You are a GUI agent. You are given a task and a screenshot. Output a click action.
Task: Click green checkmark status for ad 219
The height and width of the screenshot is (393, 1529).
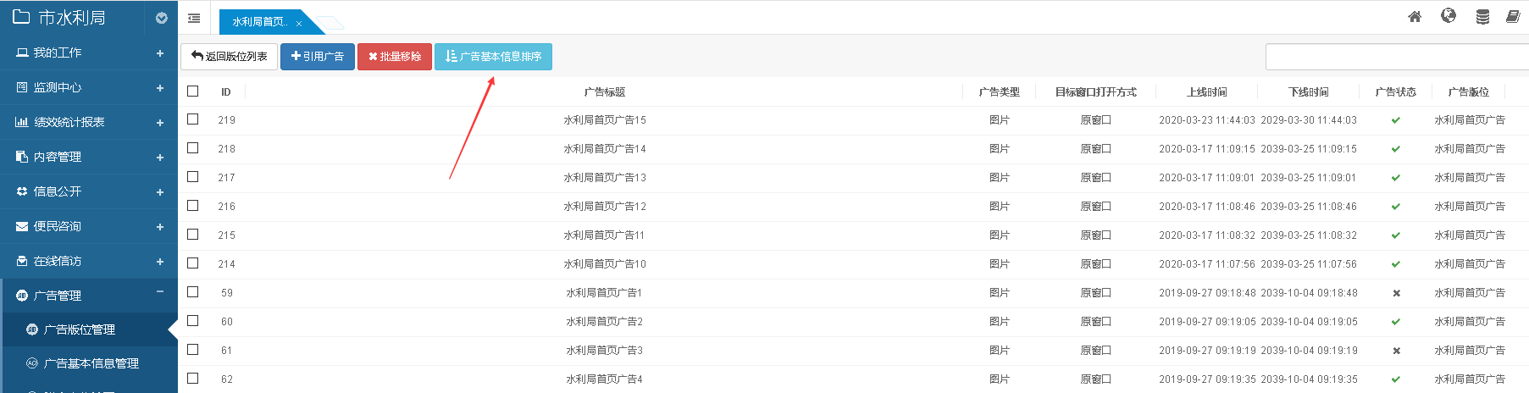(x=1396, y=120)
